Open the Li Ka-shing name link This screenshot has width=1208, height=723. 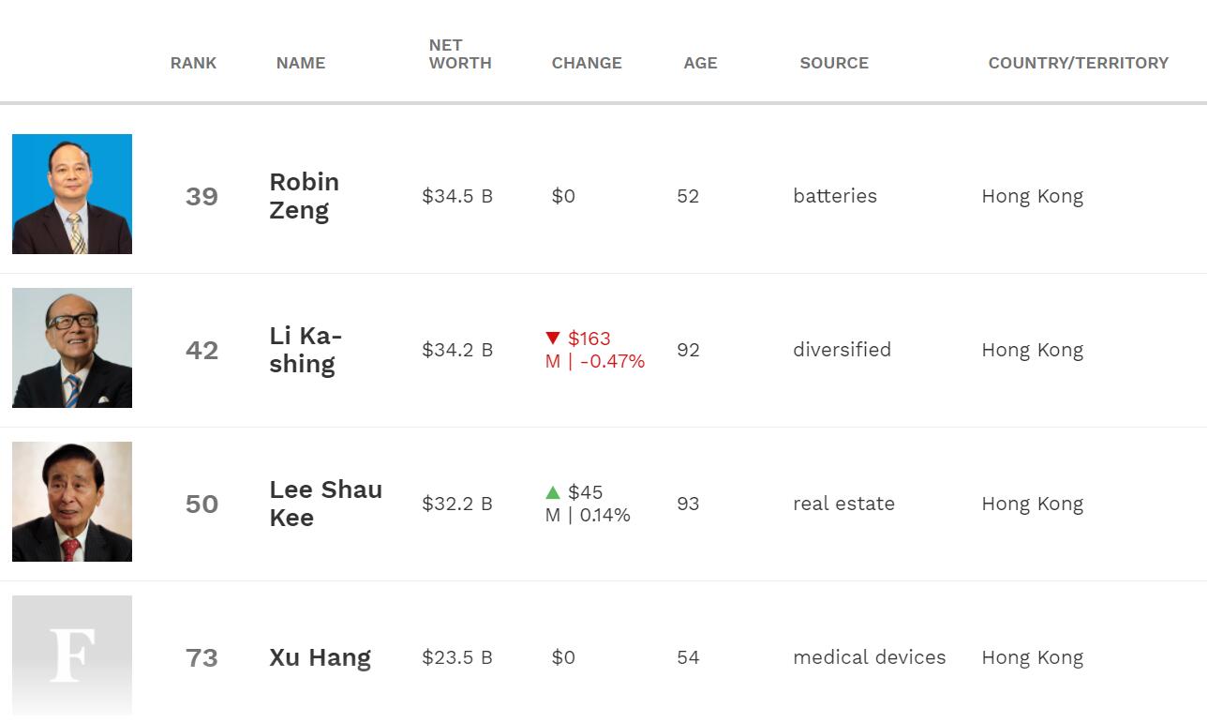pyautogui.click(x=306, y=350)
